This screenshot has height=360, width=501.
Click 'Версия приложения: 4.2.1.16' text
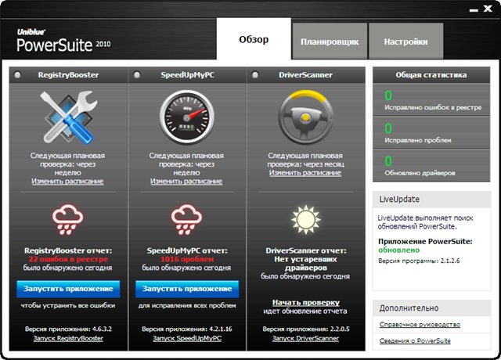[187, 329]
